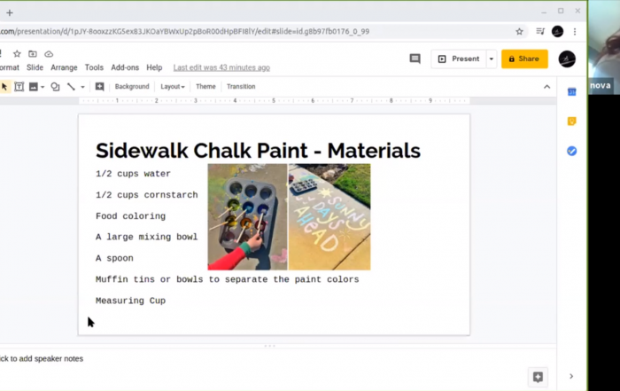Click the Insert image icon
Screen dimensions: 620x391
point(34,87)
